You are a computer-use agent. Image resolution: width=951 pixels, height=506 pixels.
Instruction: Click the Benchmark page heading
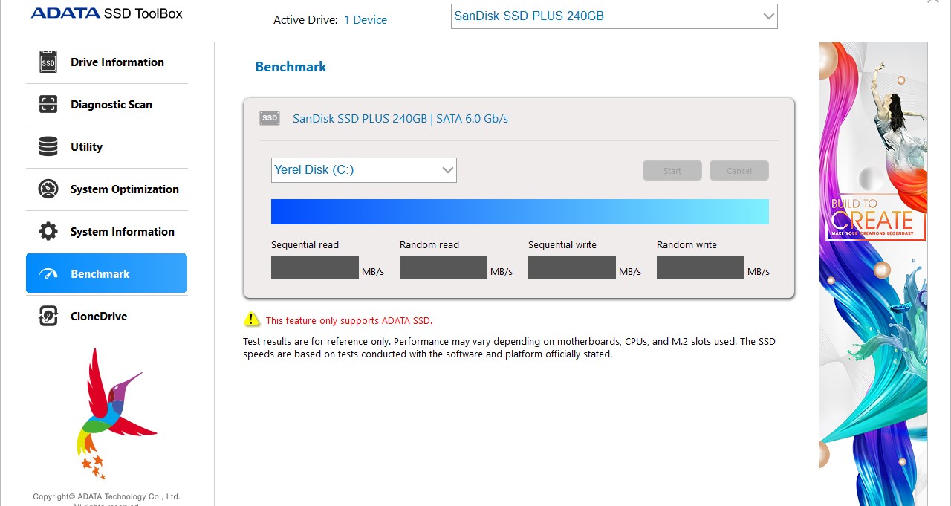pos(291,67)
